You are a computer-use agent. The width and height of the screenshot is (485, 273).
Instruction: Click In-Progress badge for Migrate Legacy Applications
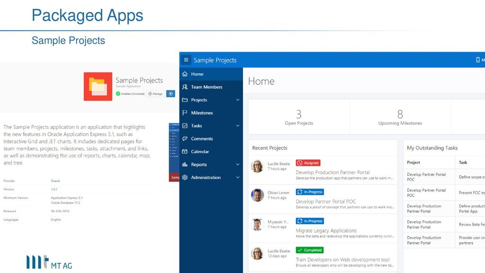[310, 221]
